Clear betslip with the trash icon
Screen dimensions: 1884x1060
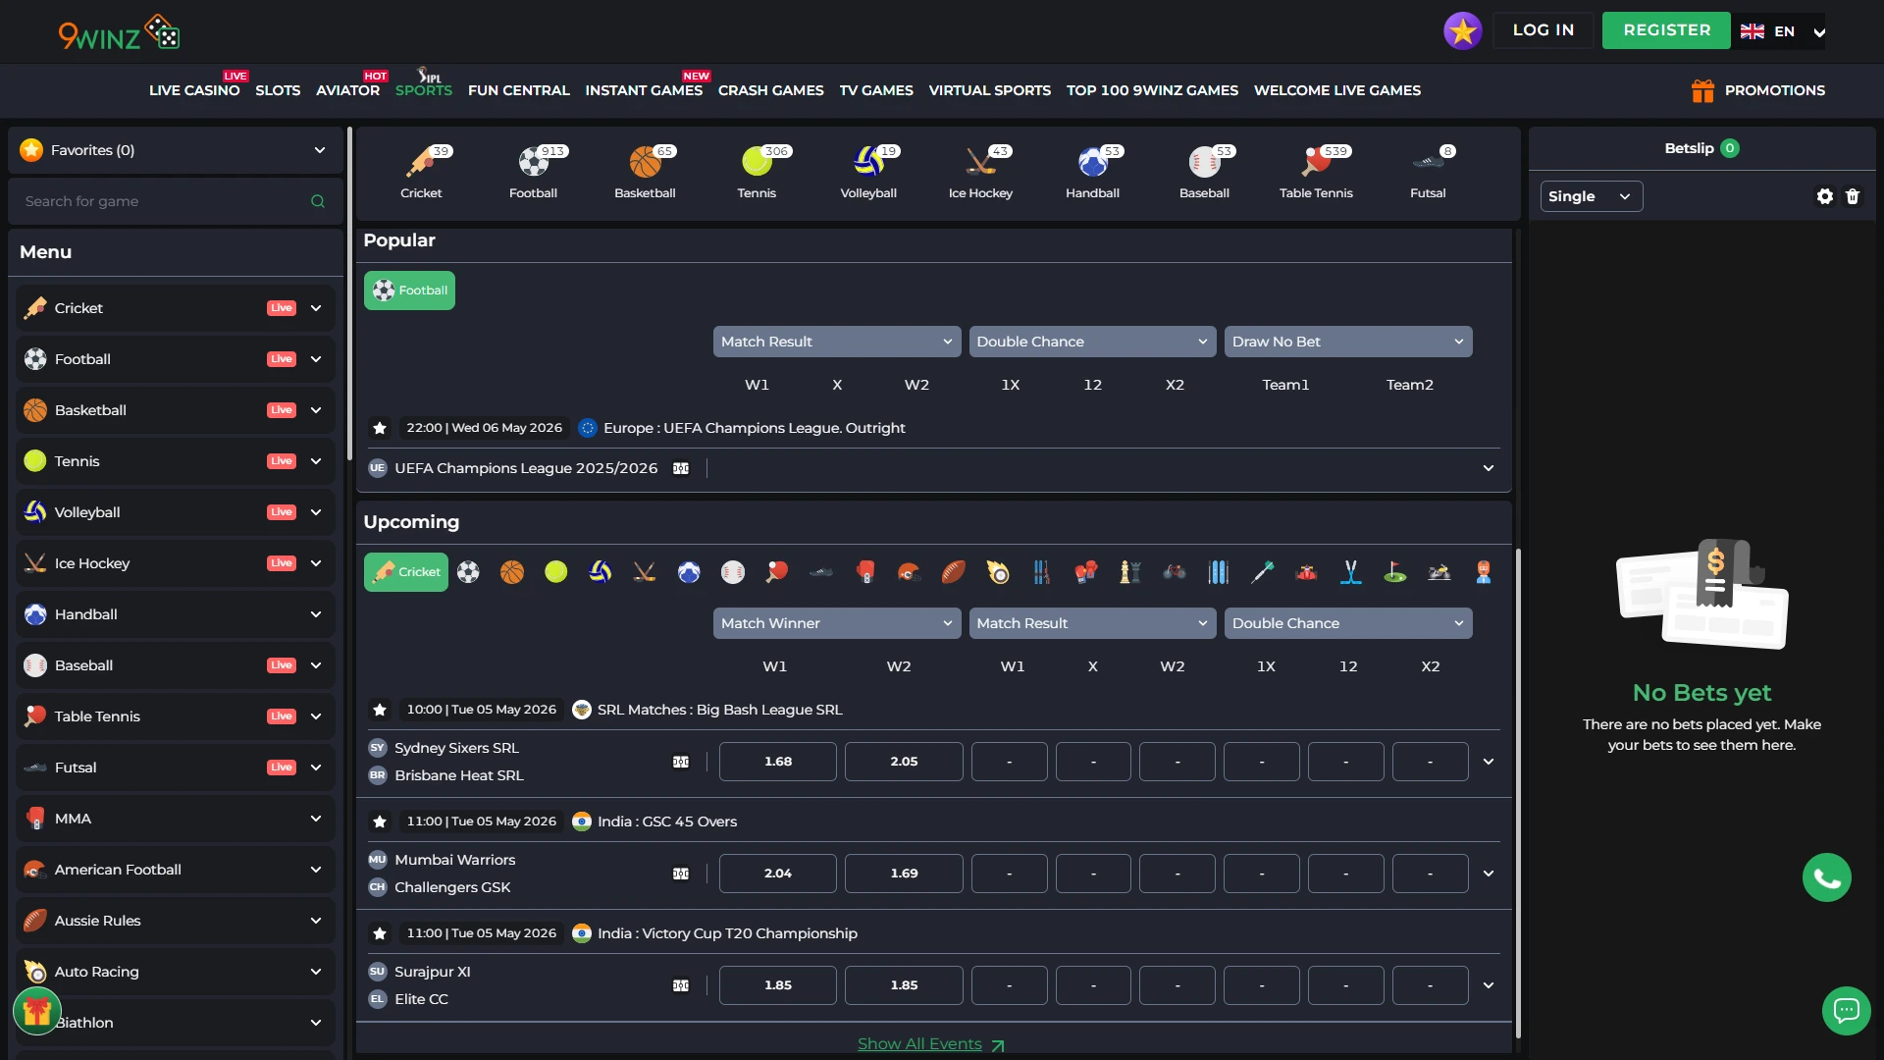tap(1853, 196)
